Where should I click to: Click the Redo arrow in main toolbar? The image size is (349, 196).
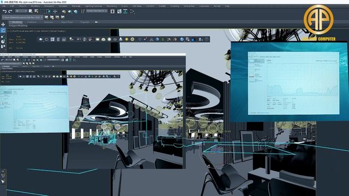[x=10, y=11]
